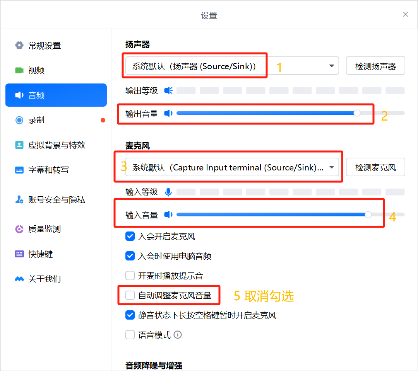Click the 检测麦克风 button

point(375,168)
